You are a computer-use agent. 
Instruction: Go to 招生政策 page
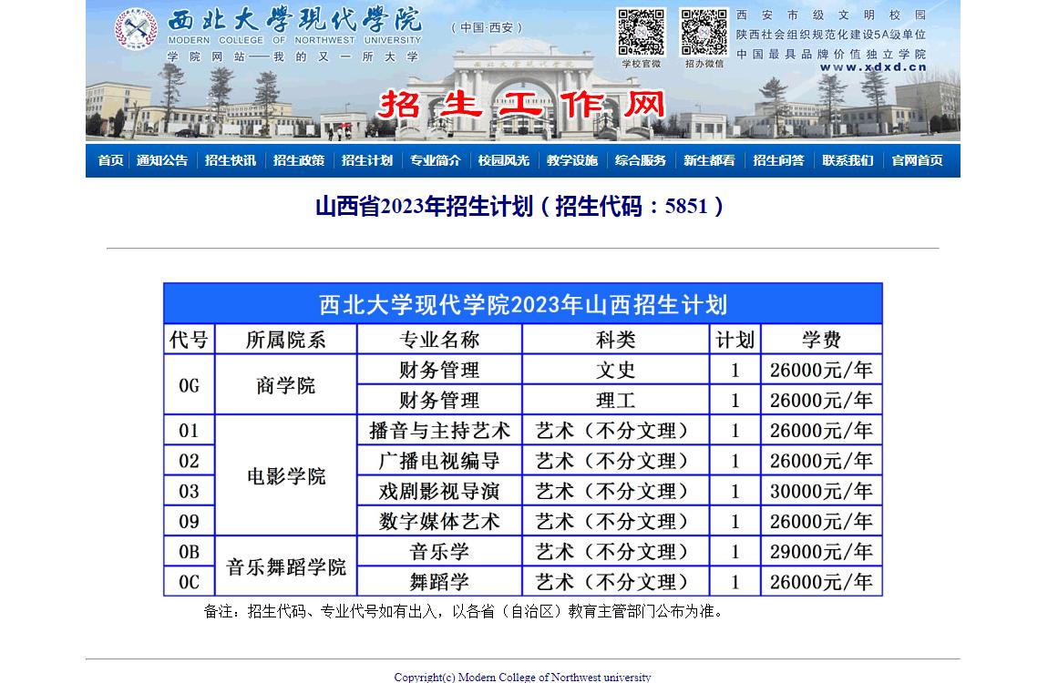tap(298, 161)
